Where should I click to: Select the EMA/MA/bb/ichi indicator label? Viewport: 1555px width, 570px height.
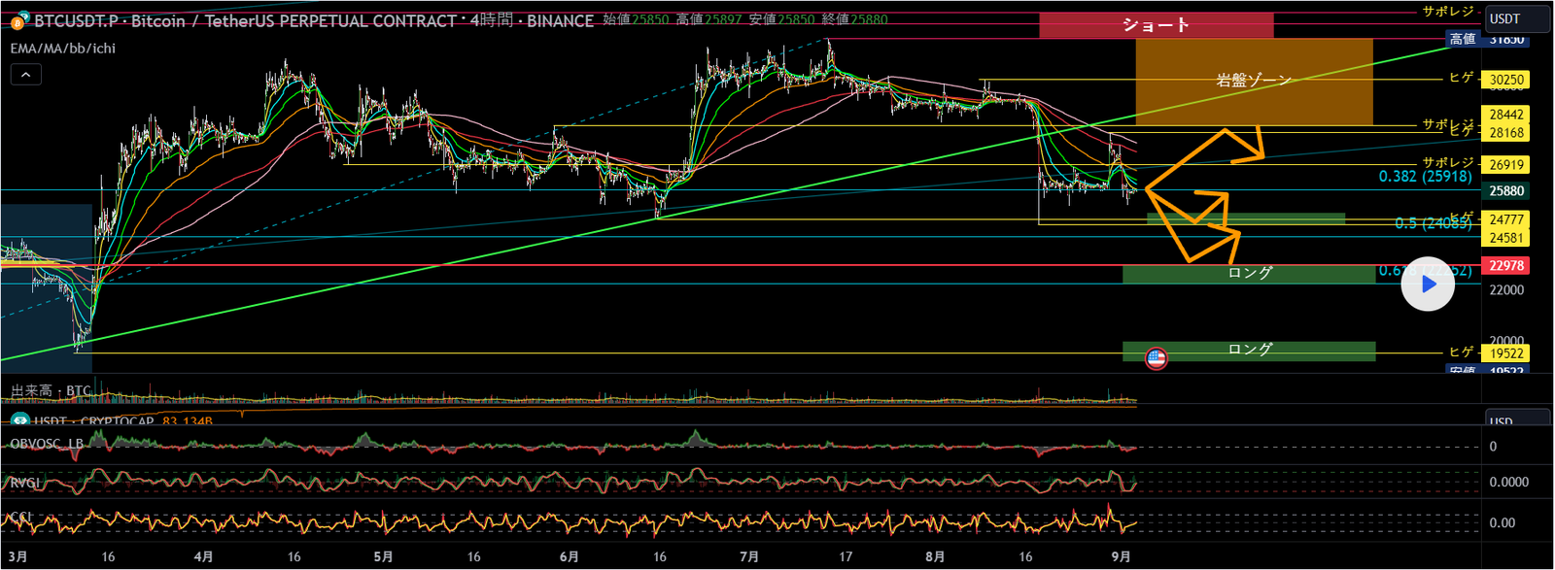pos(62,49)
